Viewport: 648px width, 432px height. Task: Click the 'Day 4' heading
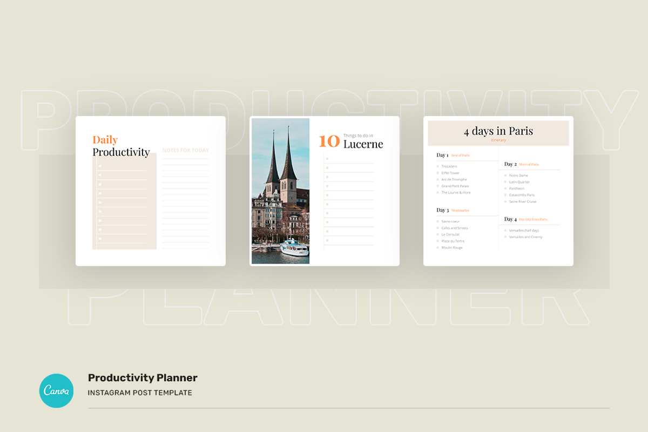coord(510,219)
